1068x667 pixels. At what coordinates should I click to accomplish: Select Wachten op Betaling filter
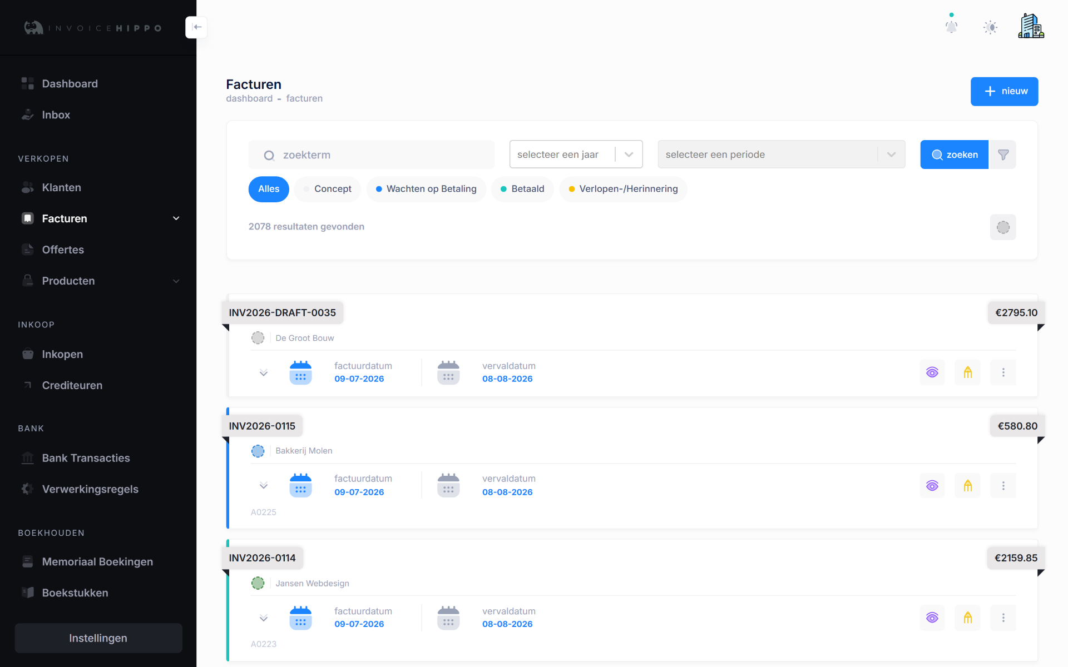[x=426, y=189]
